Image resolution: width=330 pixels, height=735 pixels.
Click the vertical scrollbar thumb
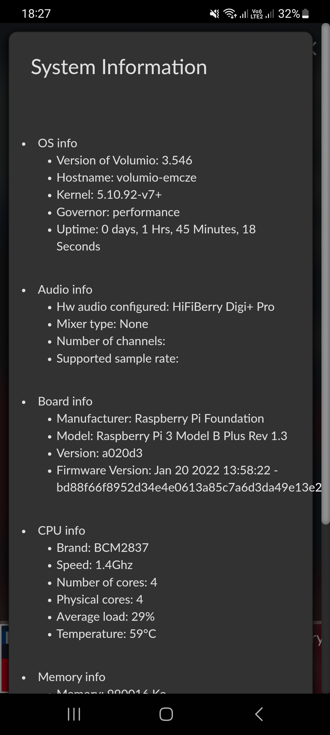(x=326, y=273)
